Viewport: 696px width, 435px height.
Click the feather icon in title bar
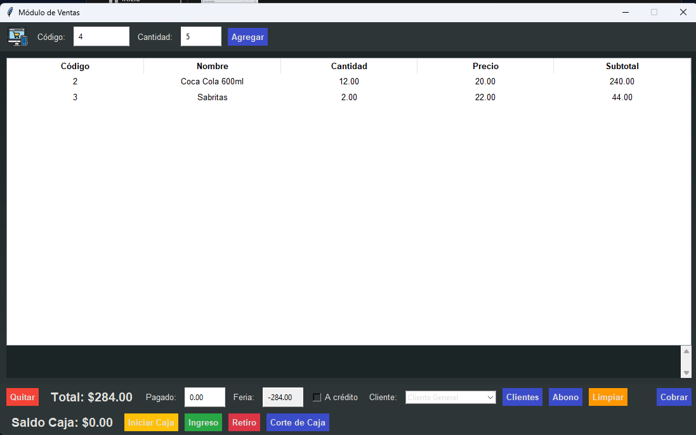pos(10,12)
